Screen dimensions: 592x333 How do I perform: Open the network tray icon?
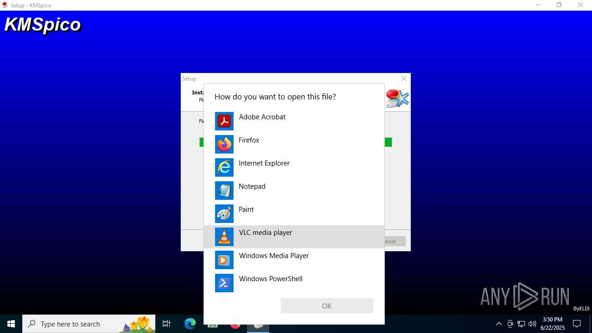coord(521,324)
